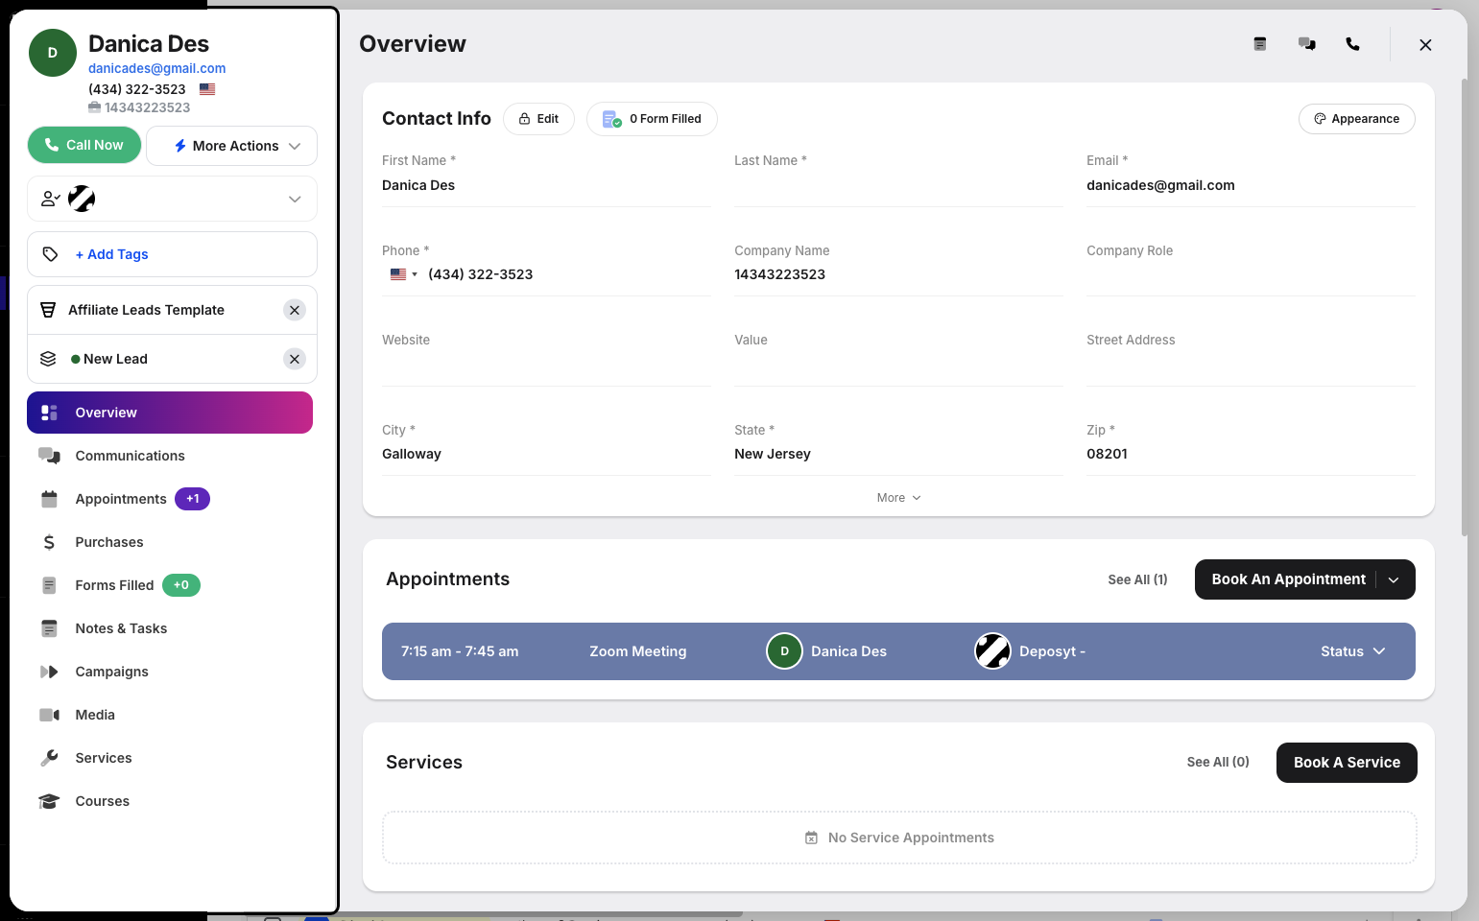Open the appointment Status dropdown

(1353, 651)
